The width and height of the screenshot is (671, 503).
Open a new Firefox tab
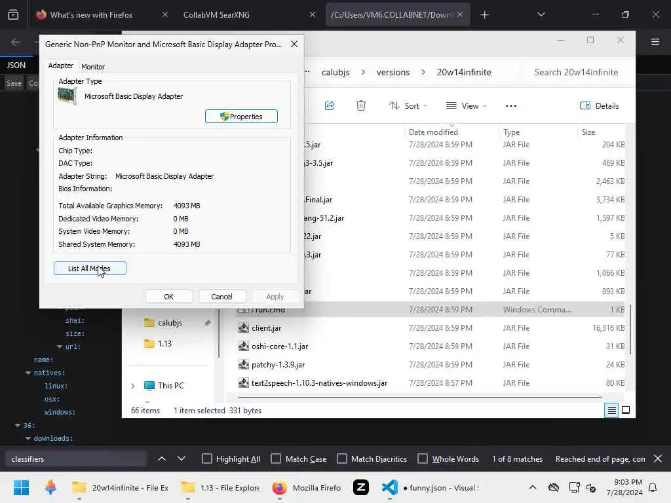coord(484,15)
